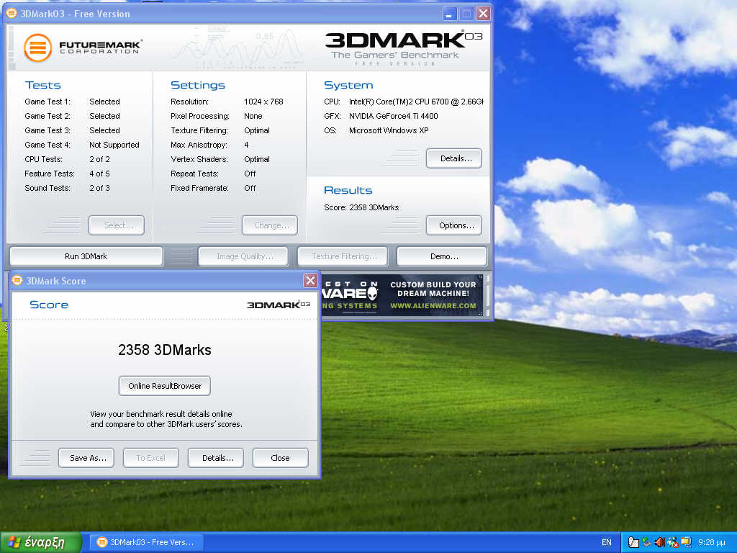Image resolution: width=737 pixels, height=553 pixels.
Task: Click 'Pixel Processing:' label
Action: click(x=200, y=116)
